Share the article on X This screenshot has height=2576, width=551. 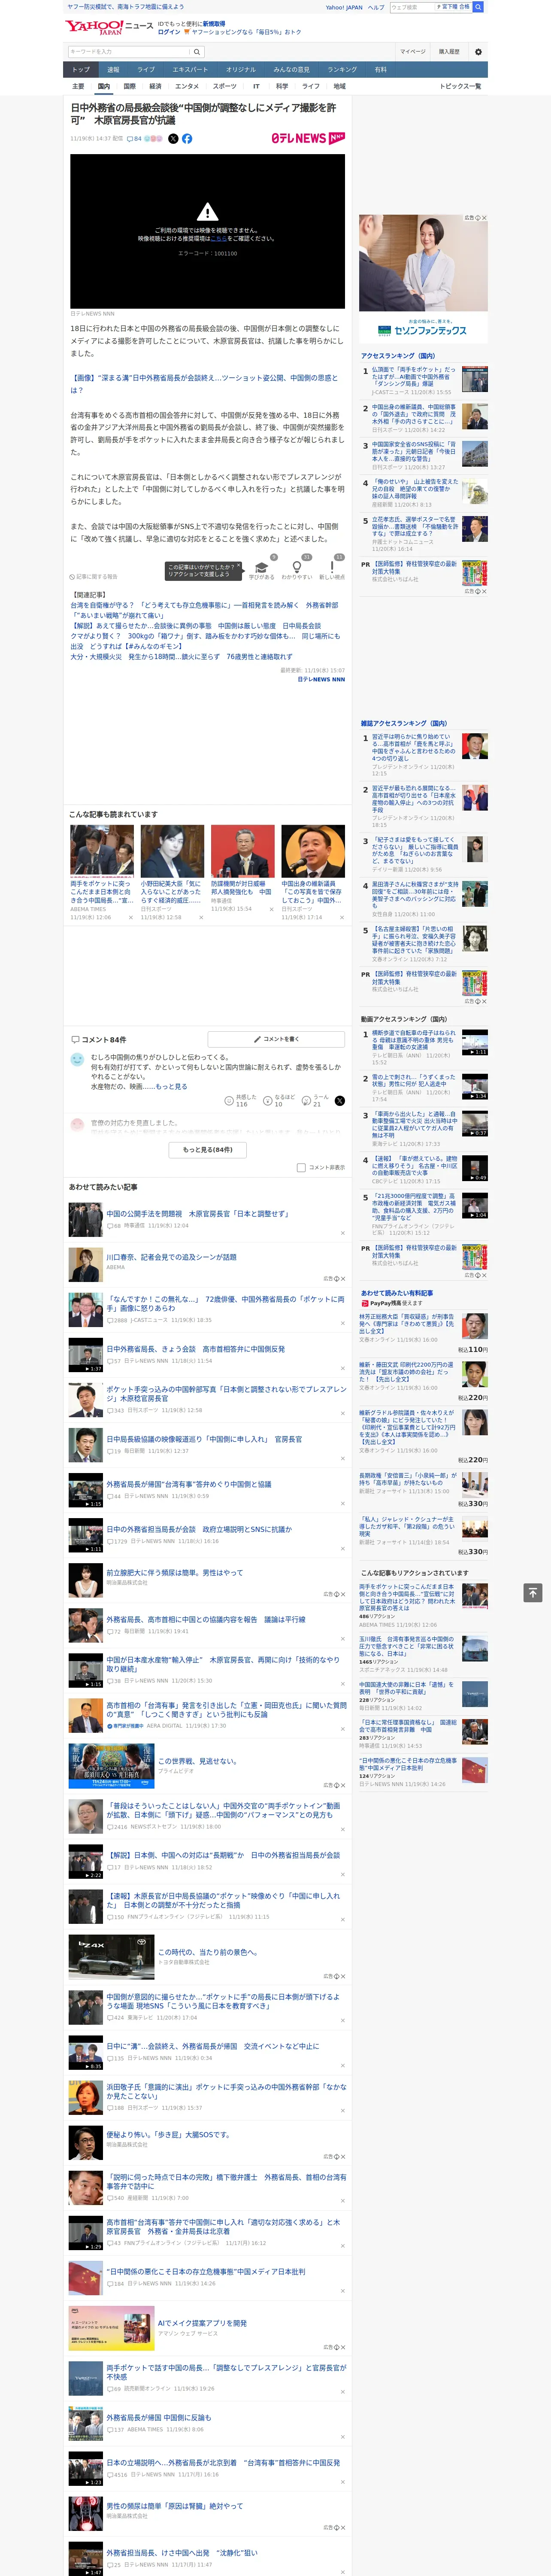click(173, 139)
